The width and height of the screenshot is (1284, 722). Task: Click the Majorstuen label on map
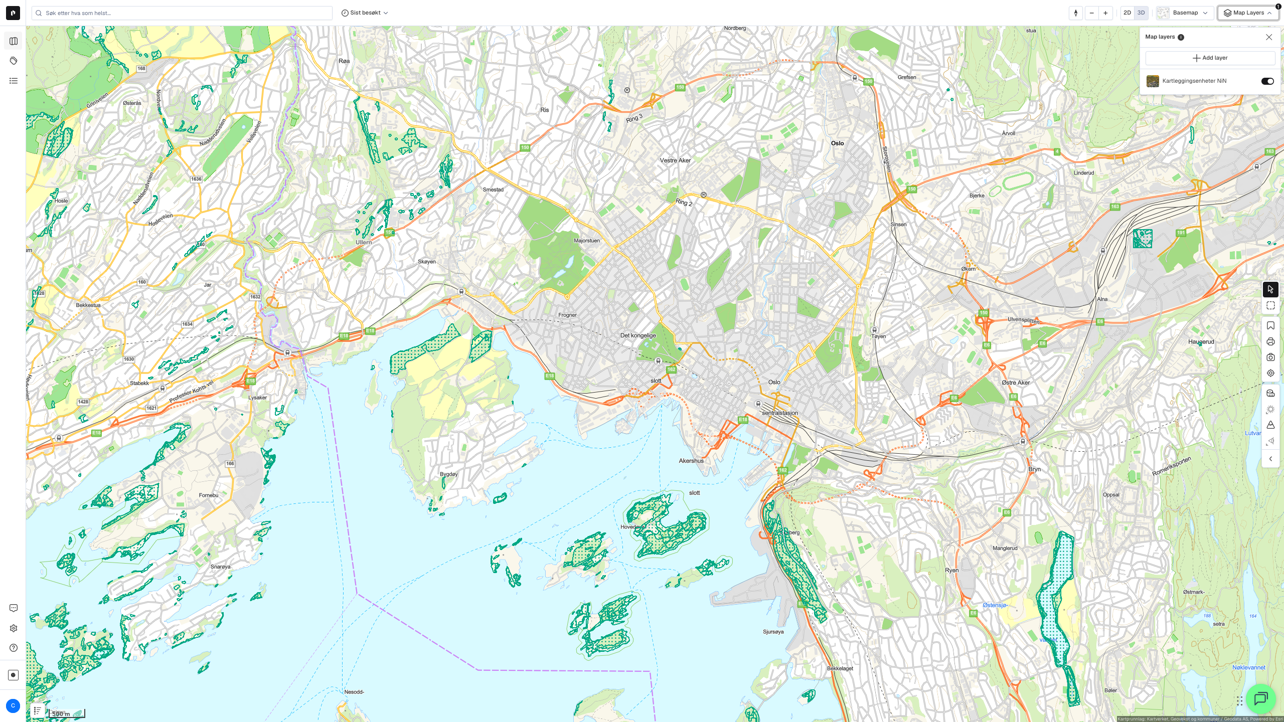click(586, 241)
